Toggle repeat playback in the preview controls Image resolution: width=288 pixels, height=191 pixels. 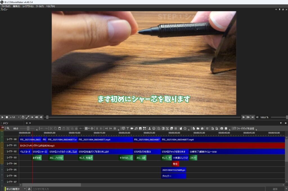(23, 117)
